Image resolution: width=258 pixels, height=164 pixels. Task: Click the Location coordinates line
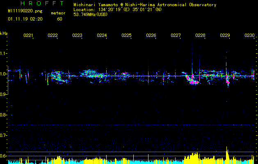coord(117,9)
